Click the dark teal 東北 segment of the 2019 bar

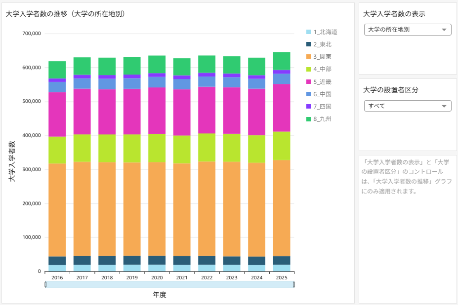click(x=132, y=260)
